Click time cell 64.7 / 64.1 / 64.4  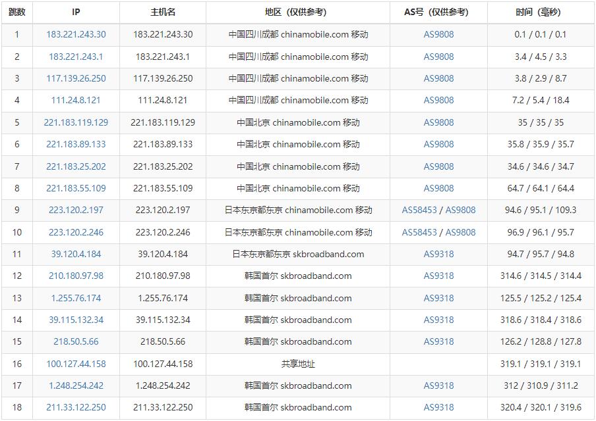[541, 188]
